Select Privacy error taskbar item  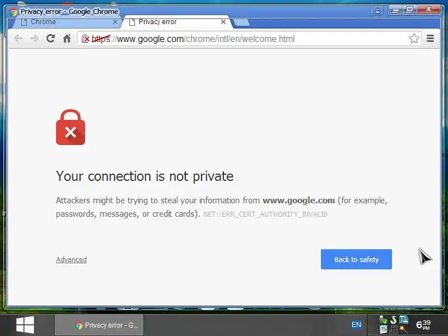coord(99,325)
